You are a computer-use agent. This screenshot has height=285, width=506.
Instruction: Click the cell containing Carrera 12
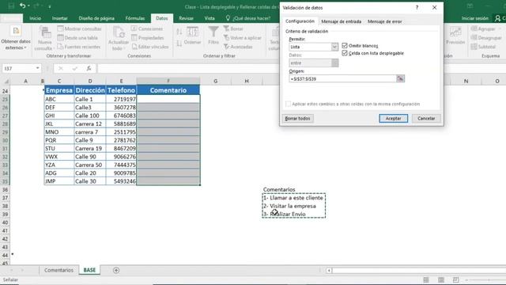click(x=90, y=123)
